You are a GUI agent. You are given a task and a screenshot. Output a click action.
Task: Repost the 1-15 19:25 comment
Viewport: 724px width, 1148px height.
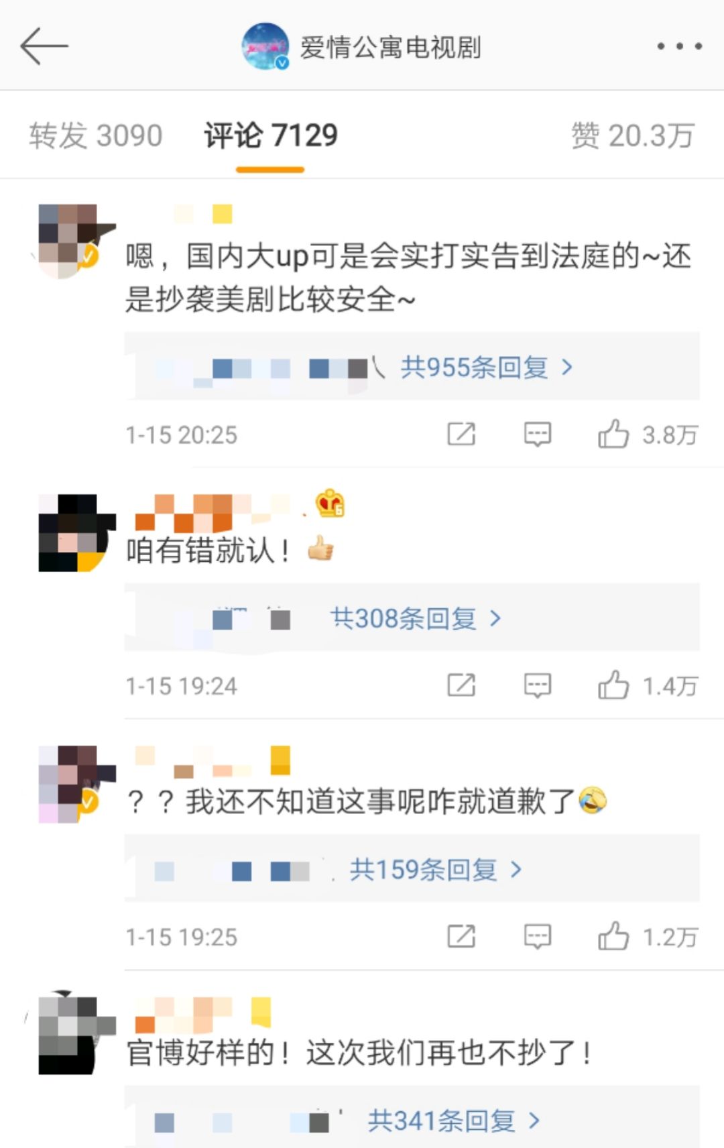pyautogui.click(x=461, y=936)
